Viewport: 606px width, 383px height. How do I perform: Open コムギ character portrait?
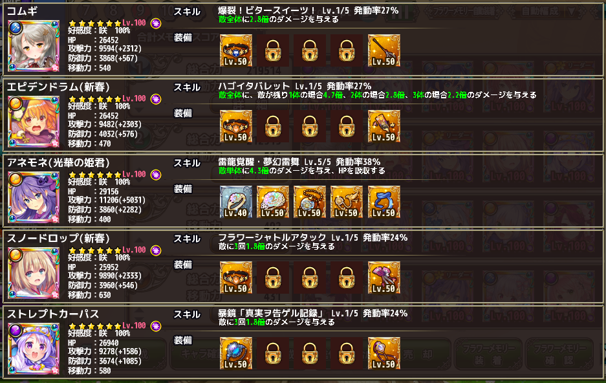(x=34, y=46)
